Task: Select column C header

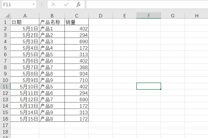Action: pos(77,16)
